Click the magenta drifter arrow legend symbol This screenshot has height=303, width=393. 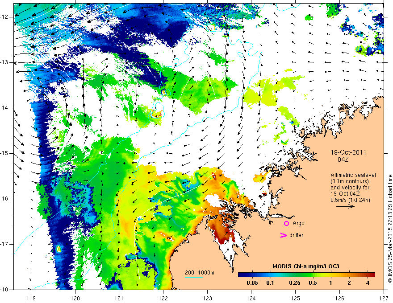pyautogui.click(x=284, y=235)
